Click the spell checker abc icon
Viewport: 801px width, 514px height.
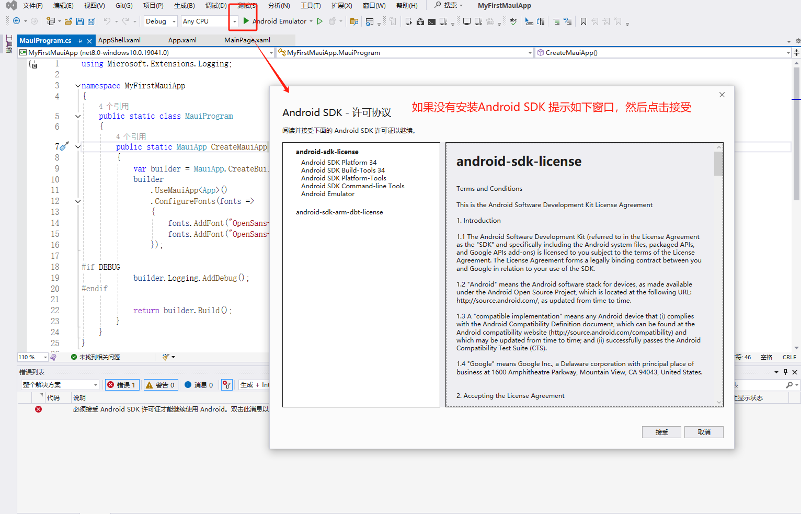513,21
